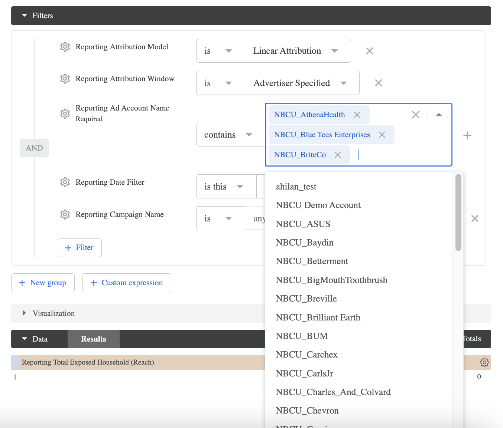The width and height of the screenshot is (503, 428).
Task: Open settings gear for Reporting Ad Account Name
Action: click(65, 113)
